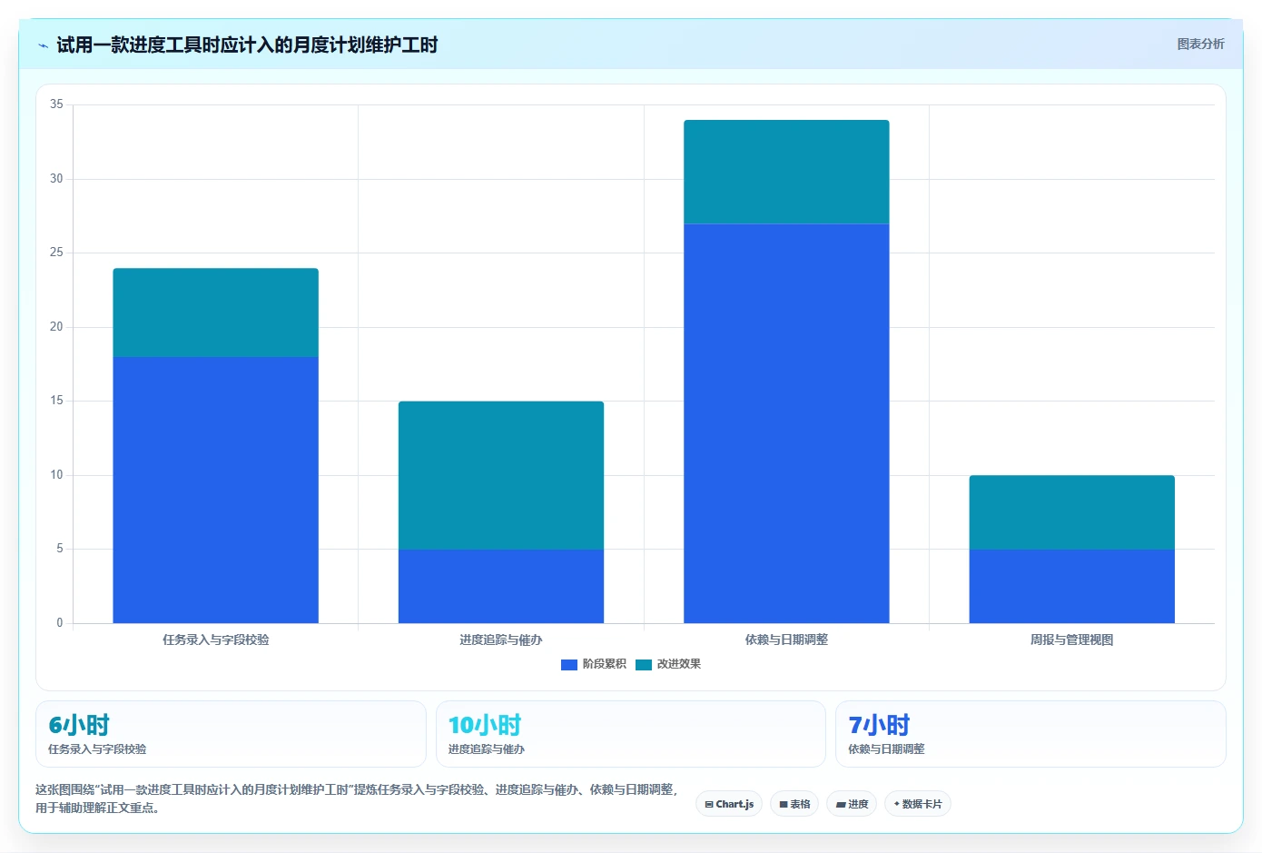Click the x-axis label 任务录入与字段校验

[216, 640]
